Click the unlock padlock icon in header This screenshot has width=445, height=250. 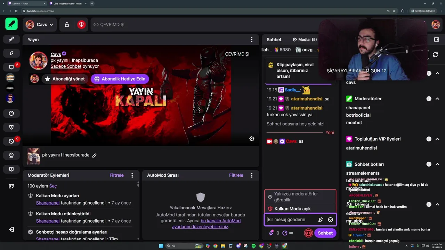tap(67, 25)
